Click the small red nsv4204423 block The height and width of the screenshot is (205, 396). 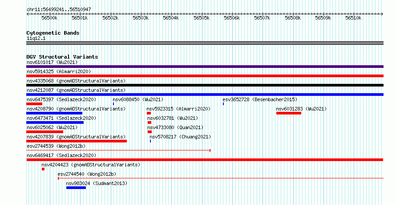click(x=43, y=169)
